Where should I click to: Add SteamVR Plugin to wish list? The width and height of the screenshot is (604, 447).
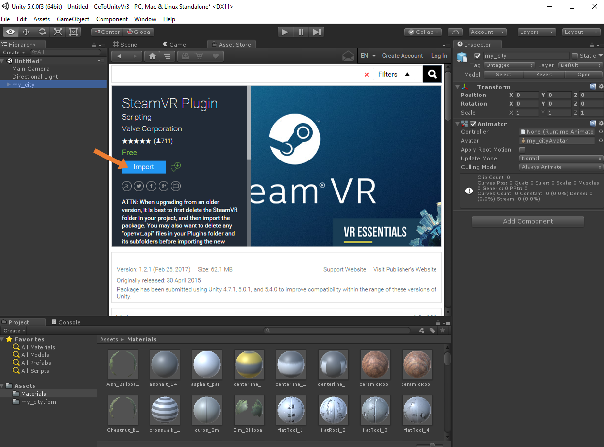click(x=176, y=167)
